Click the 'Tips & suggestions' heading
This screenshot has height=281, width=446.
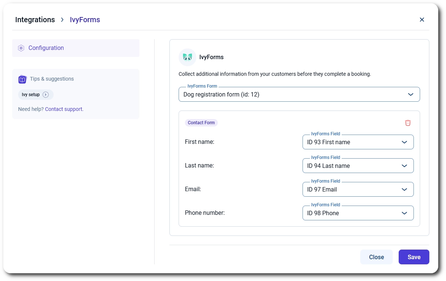52,79
